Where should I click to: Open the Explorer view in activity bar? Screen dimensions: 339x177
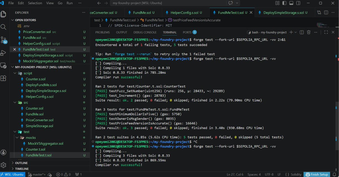(x=3, y=14)
